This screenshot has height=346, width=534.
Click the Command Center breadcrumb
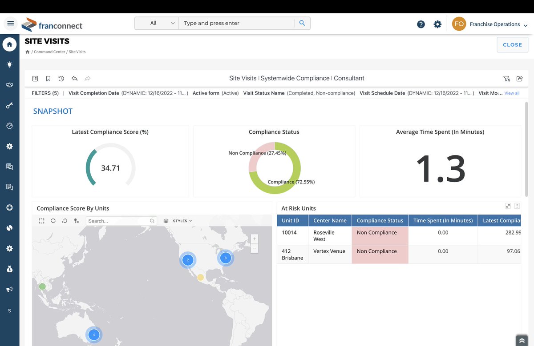click(50, 52)
